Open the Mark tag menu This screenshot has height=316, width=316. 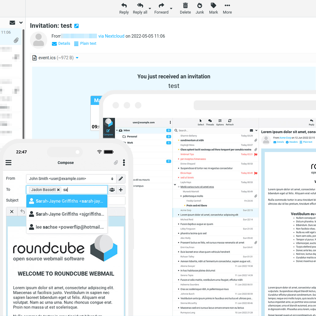213,8
